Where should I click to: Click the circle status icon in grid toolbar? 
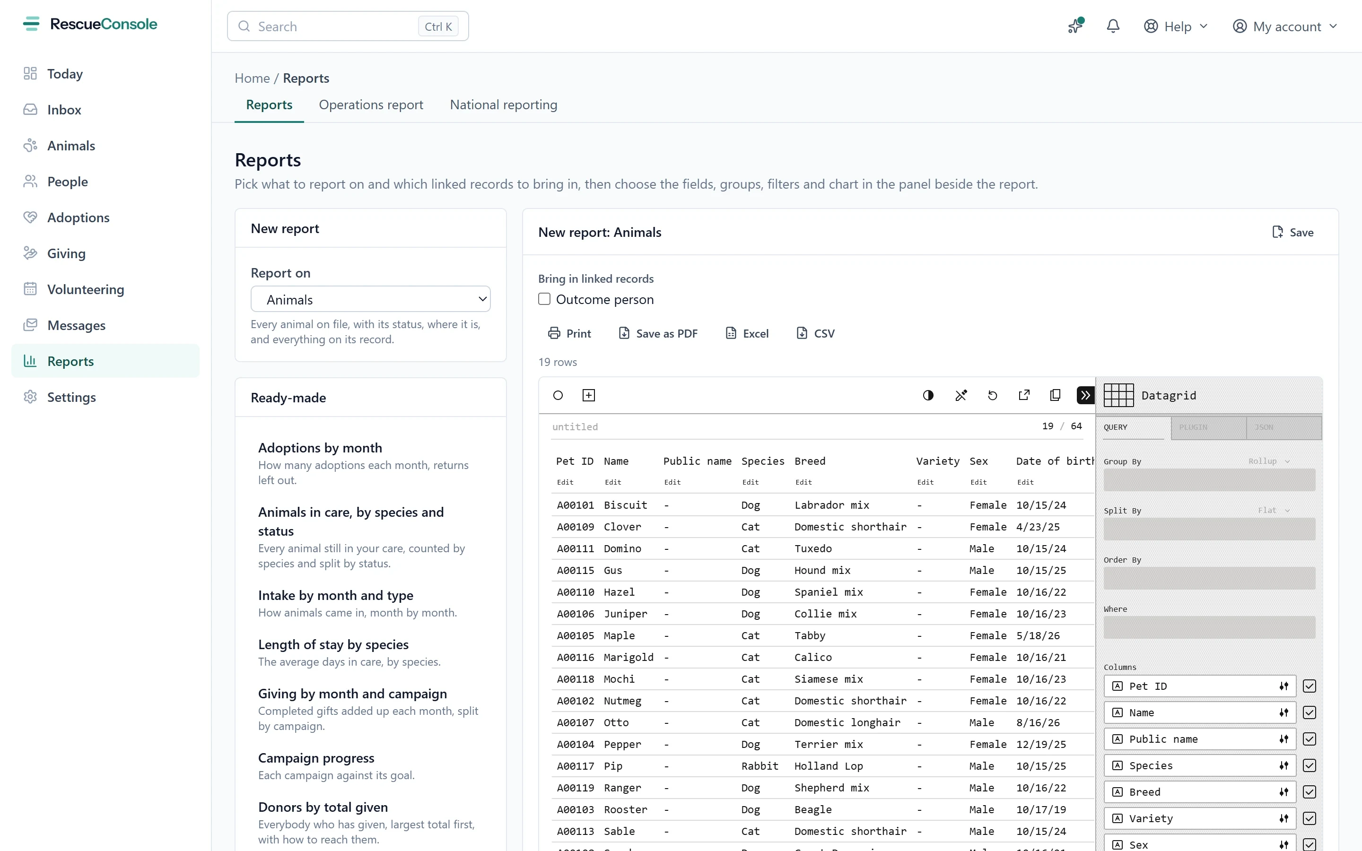coord(558,395)
